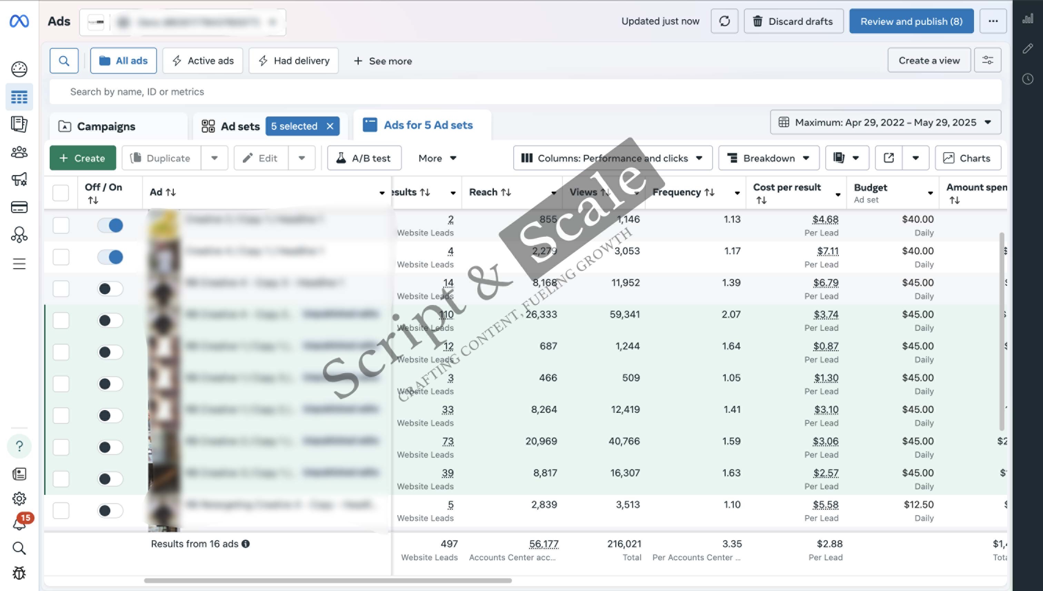This screenshot has width=1043, height=591.
Task: Open the Breakdown dropdown
Action: point(768,158)
